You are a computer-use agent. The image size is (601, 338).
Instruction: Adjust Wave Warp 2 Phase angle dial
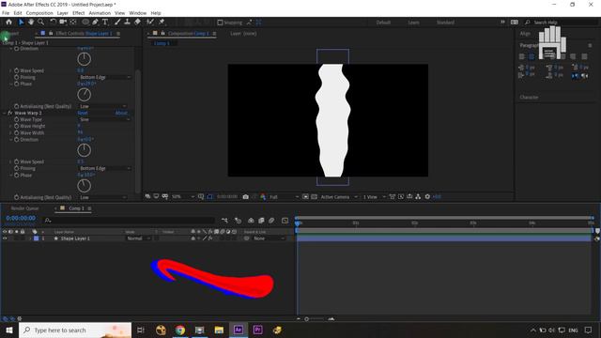click(x=84, y=186)
